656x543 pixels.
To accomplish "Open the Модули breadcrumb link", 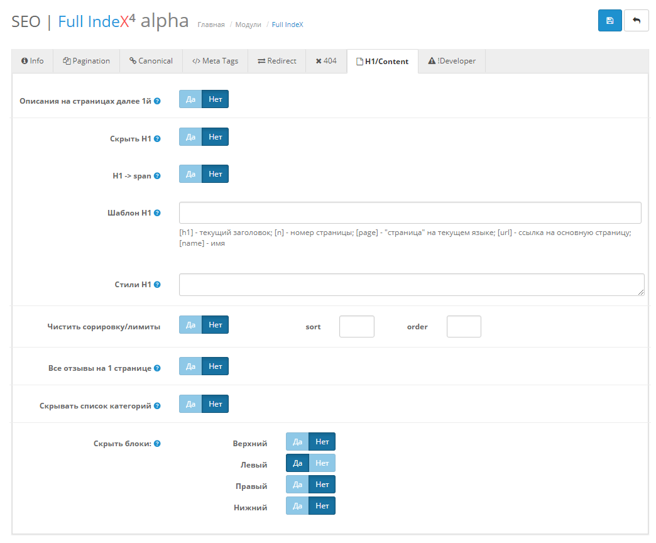I will pos(248,25).
